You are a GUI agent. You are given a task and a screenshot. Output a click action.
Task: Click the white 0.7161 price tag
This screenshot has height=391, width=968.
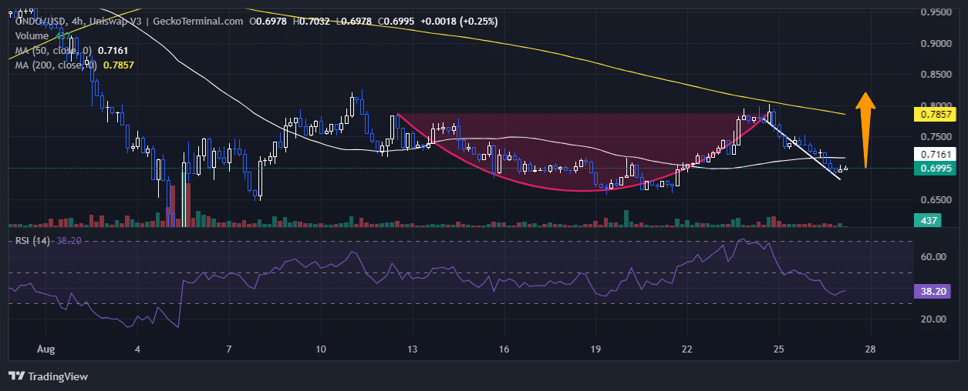935,155
